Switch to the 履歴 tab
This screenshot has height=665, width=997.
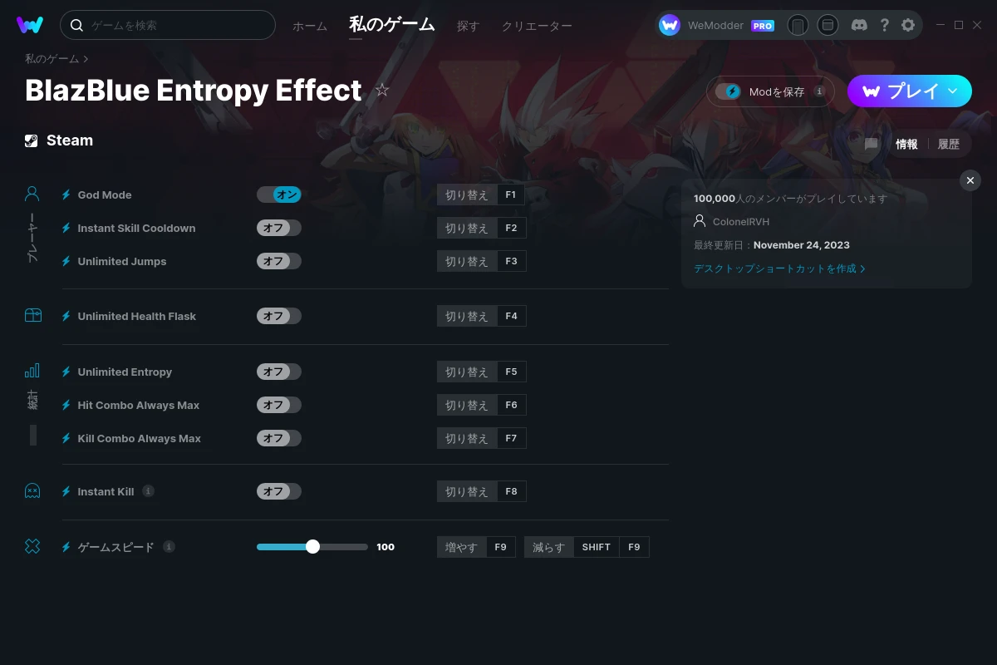point(948,144)
